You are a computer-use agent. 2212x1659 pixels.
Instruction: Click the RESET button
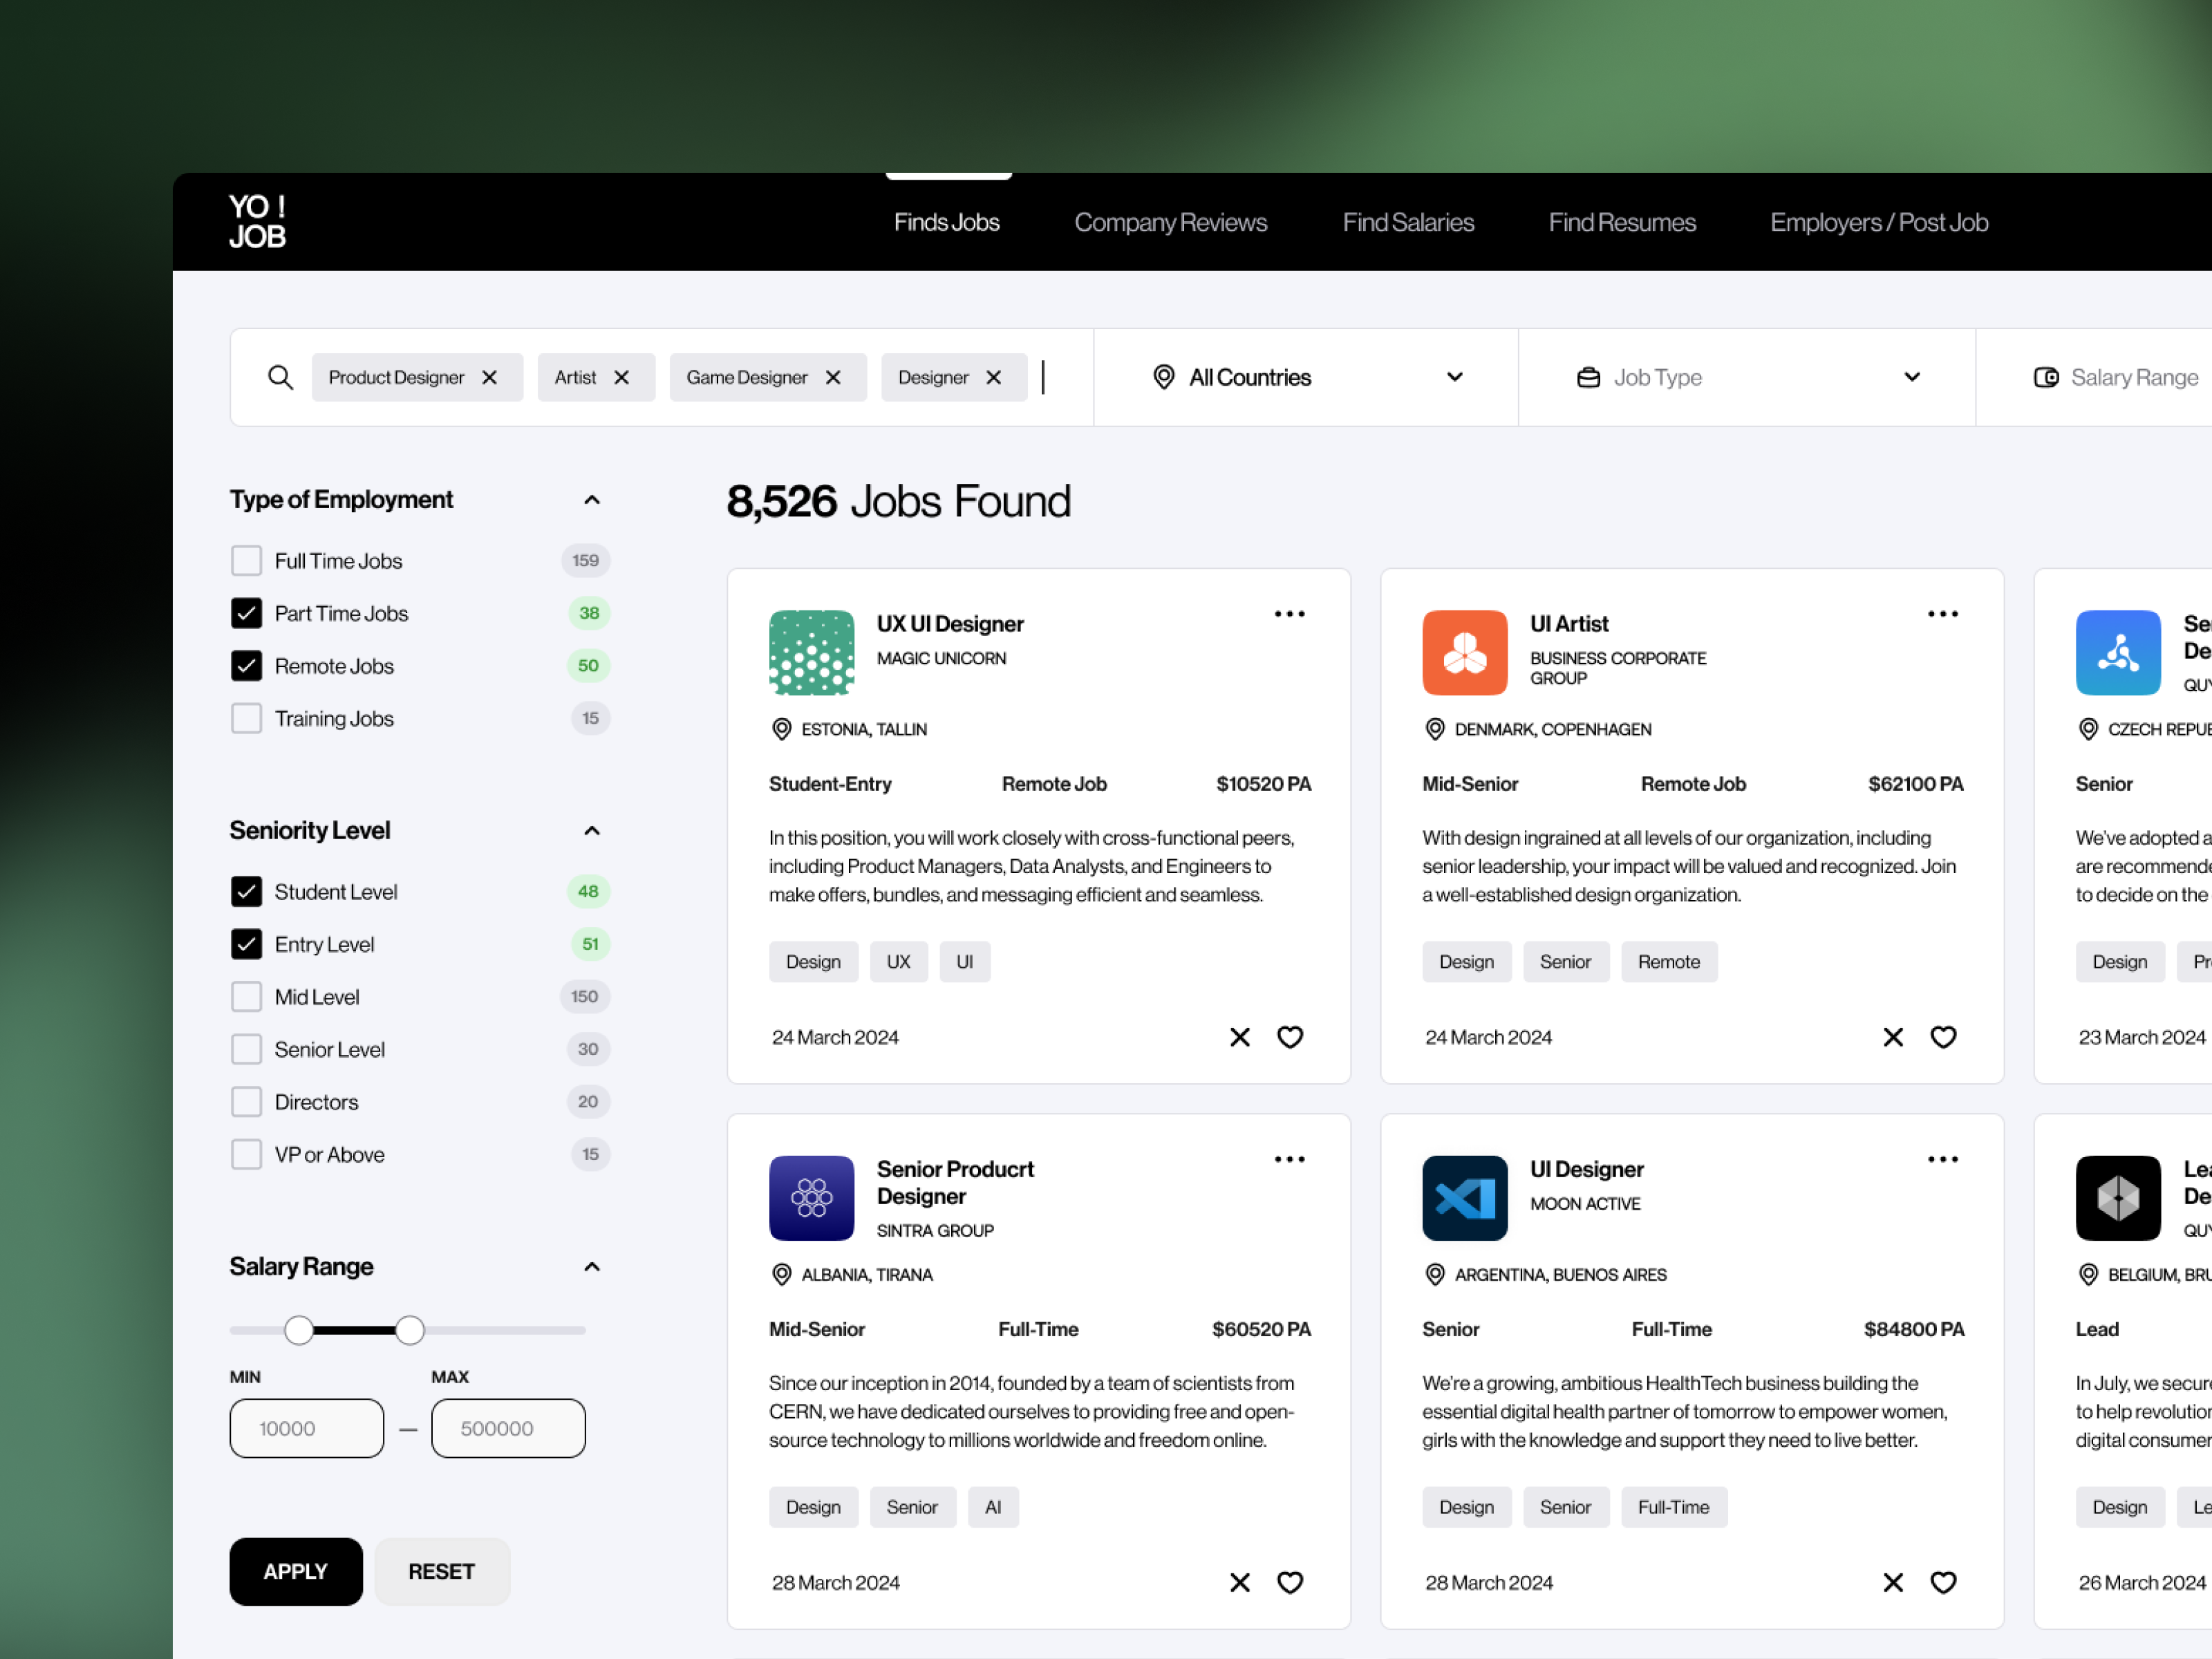click(442, 1571)
